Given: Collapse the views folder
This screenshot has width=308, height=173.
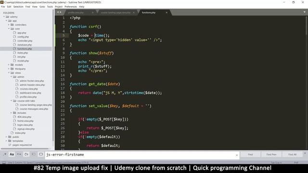Looking at the screenshot, I should pyautogui.click(x=9, y=73).
